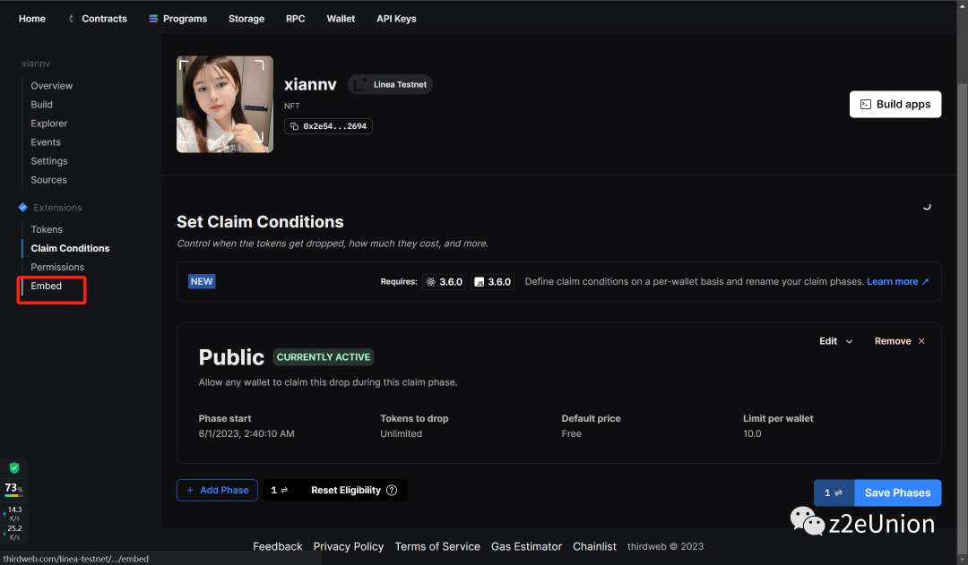Click the Contracts icon in top navigation
This screenshot has height=565, width=968.
coord(72,19)
